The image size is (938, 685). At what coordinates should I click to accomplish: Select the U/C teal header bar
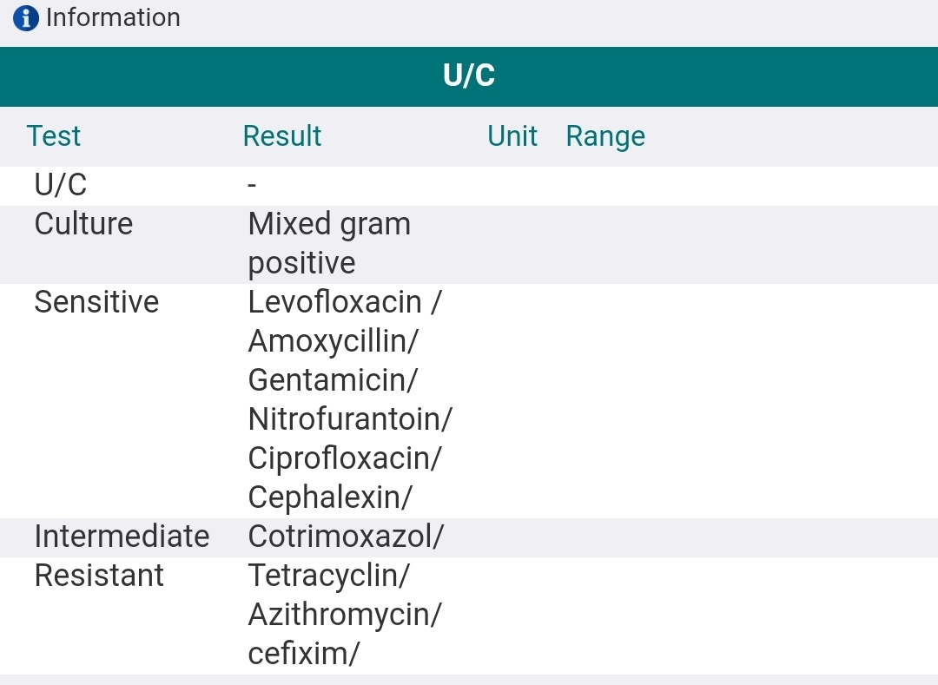pos(469,76)
